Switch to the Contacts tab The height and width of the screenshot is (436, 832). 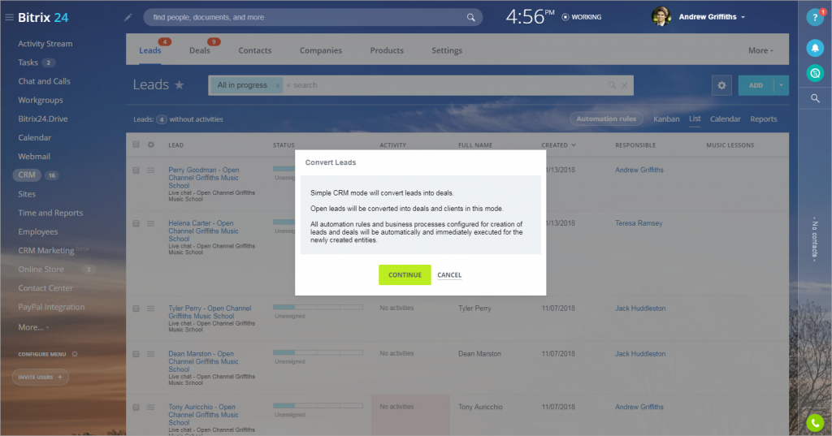[254, 50]
